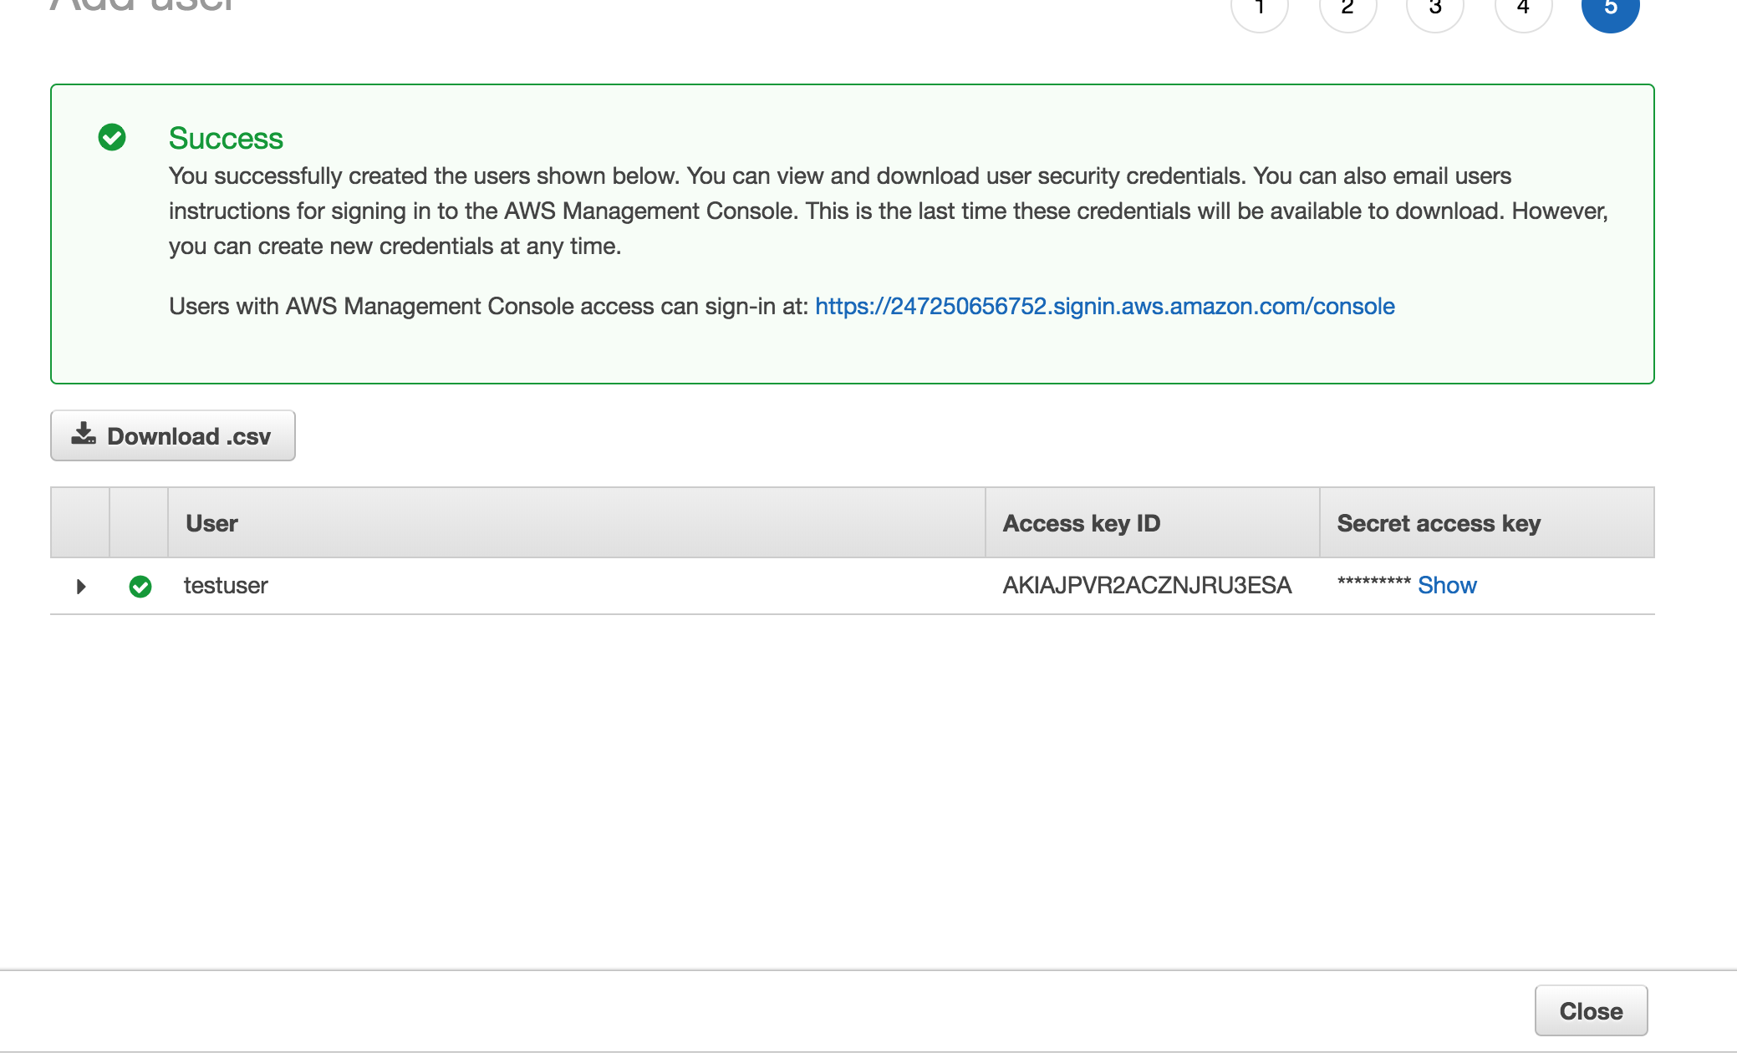Click the green Success heading text
Image resolution: width=1737 pixels, height=1053 pixels.
226,138
